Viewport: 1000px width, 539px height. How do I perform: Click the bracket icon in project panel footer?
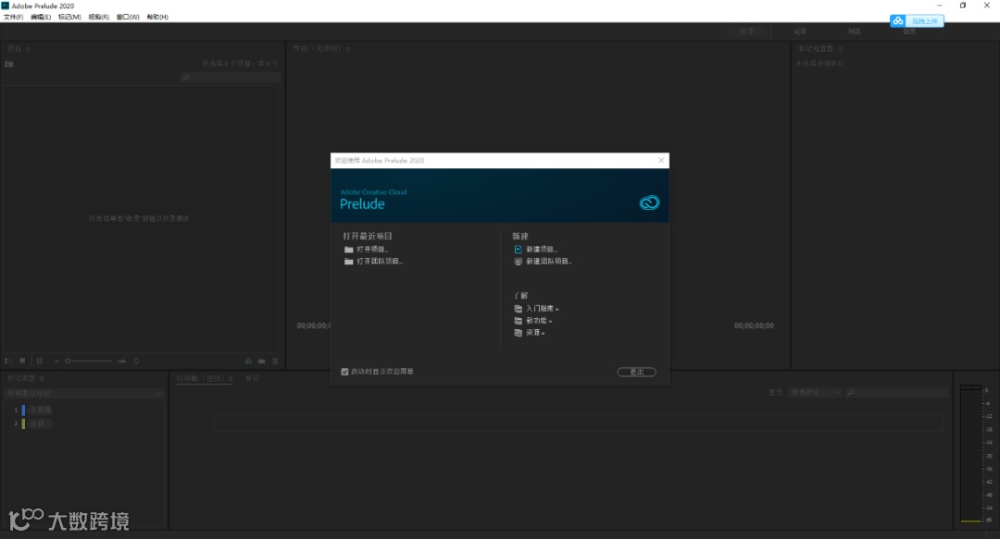click(40, 361)
